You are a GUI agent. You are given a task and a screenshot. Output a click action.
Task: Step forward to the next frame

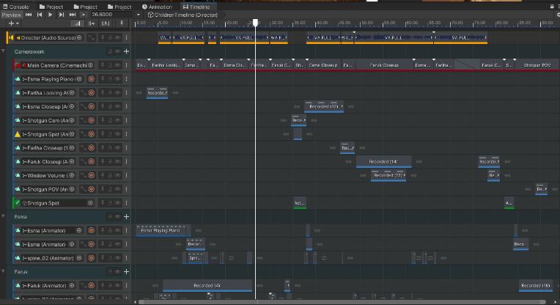(62, 15)
